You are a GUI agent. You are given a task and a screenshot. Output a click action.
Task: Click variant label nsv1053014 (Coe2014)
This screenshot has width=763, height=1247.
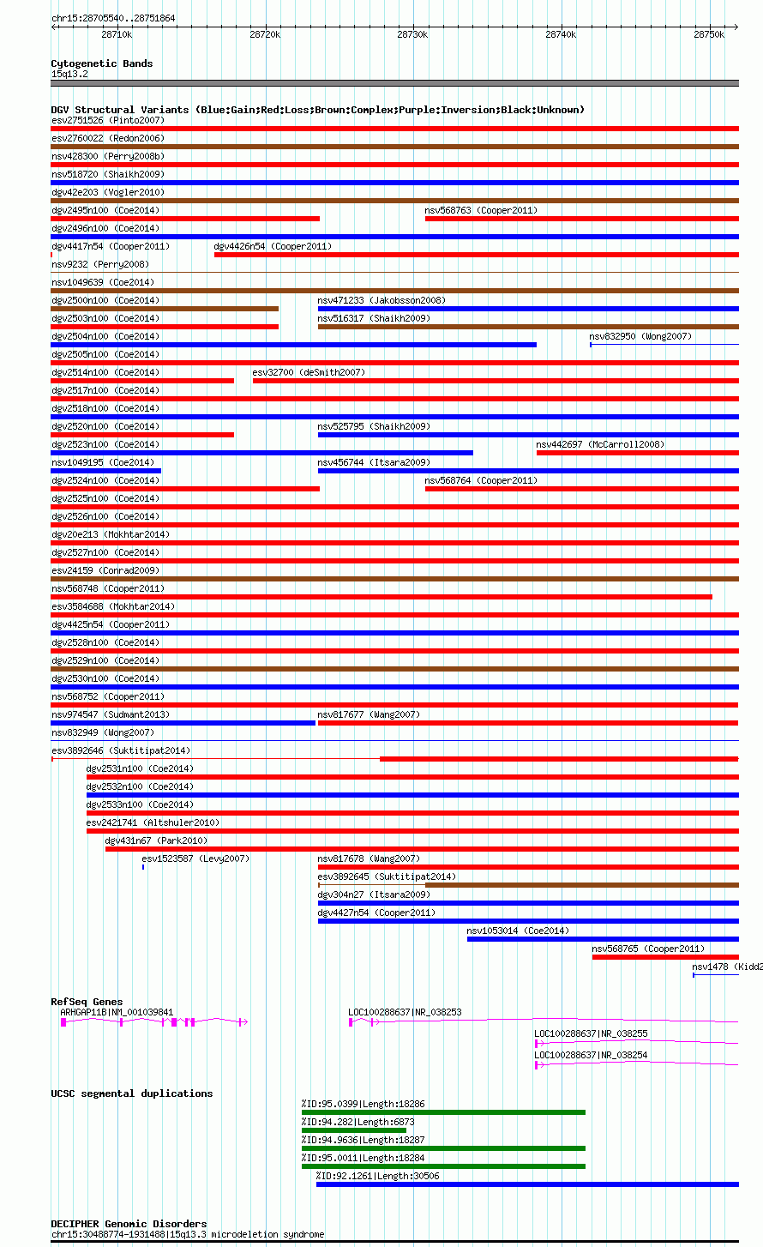point(518,931)
